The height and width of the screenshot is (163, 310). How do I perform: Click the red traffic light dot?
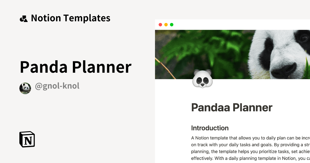tap(161, 25)
